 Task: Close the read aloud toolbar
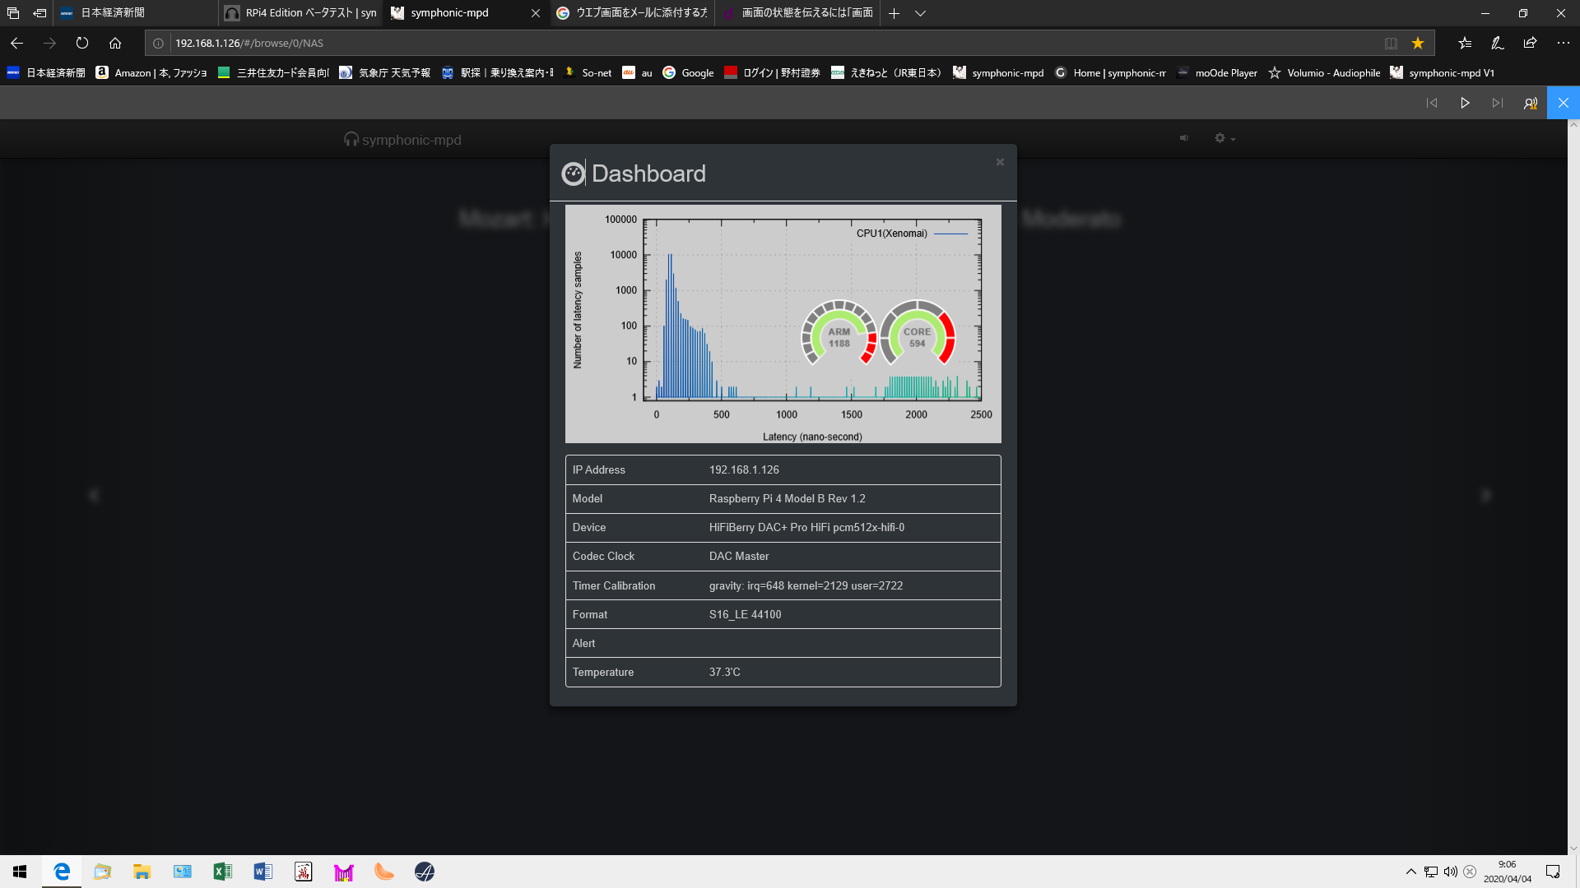(1564, 103)
